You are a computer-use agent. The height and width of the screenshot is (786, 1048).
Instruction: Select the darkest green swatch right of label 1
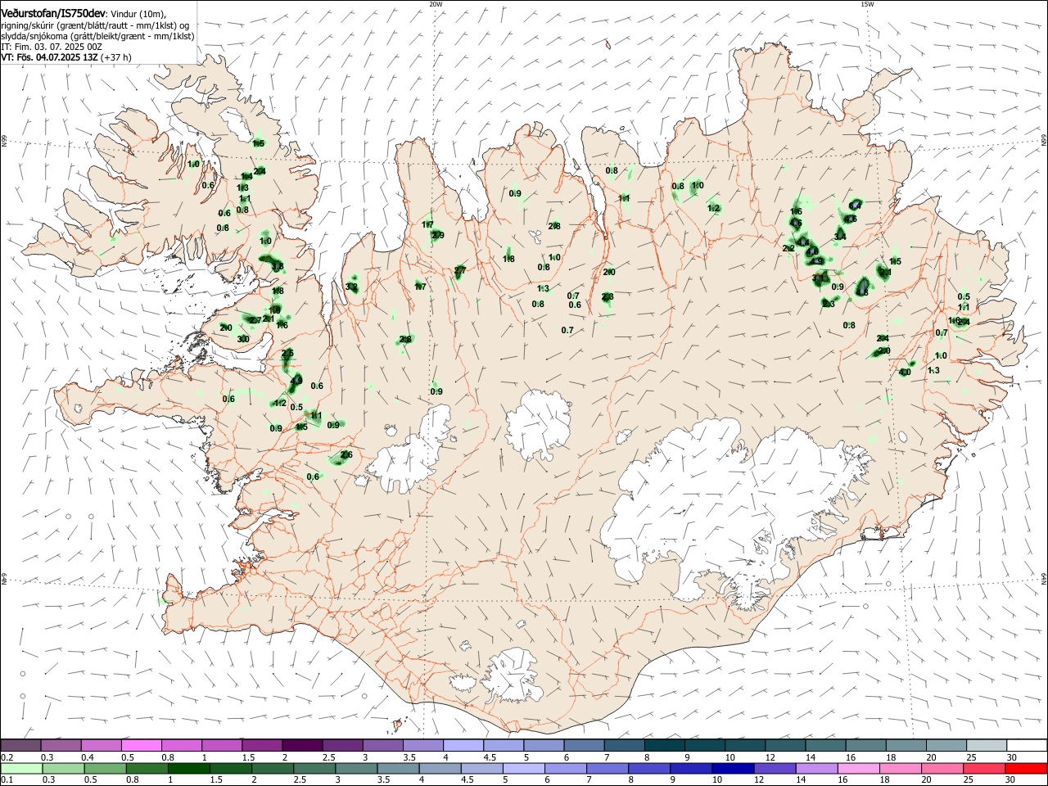tap(188, 769)
